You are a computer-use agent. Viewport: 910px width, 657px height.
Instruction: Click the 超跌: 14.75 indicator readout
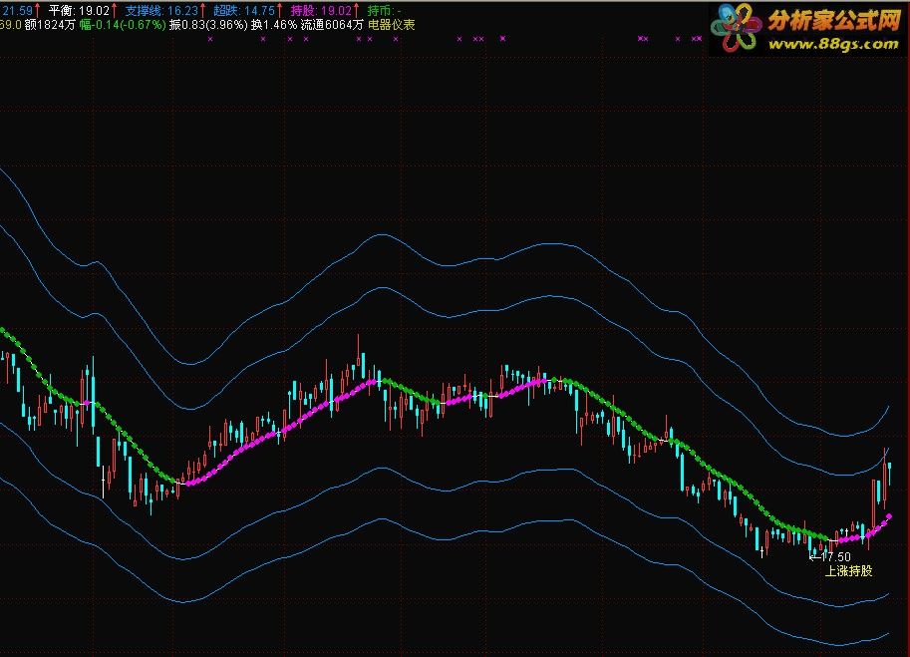pos(244,10)
